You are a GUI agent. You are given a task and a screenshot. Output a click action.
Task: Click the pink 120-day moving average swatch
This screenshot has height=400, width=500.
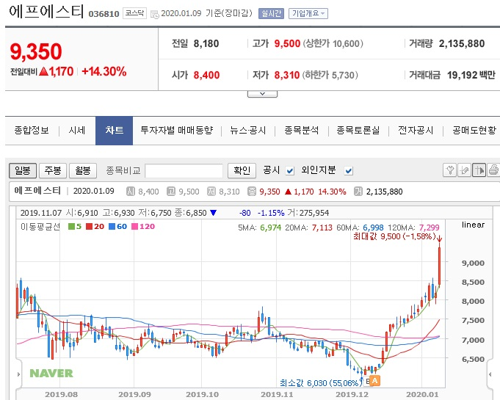135,227
